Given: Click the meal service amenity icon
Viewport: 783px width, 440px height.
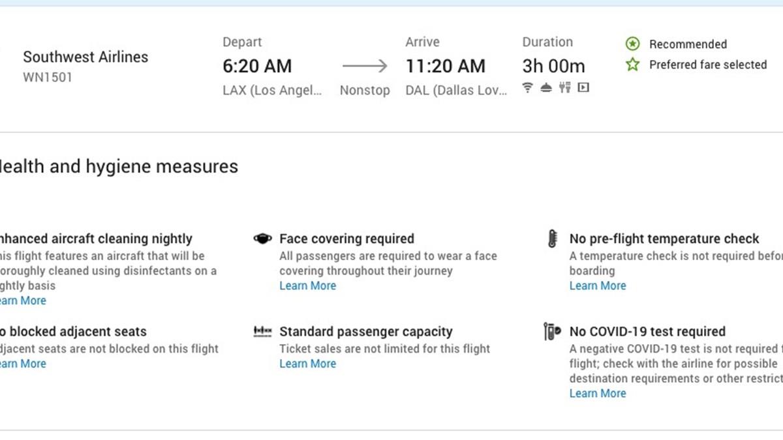Looking at the screenshot, I should 546,87.
